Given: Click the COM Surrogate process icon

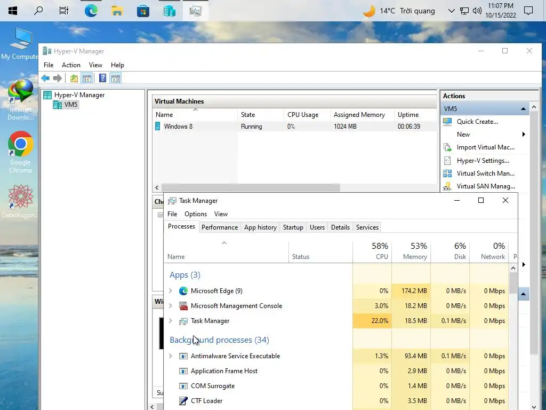Looking at the screenshot, I should [183, 386].
